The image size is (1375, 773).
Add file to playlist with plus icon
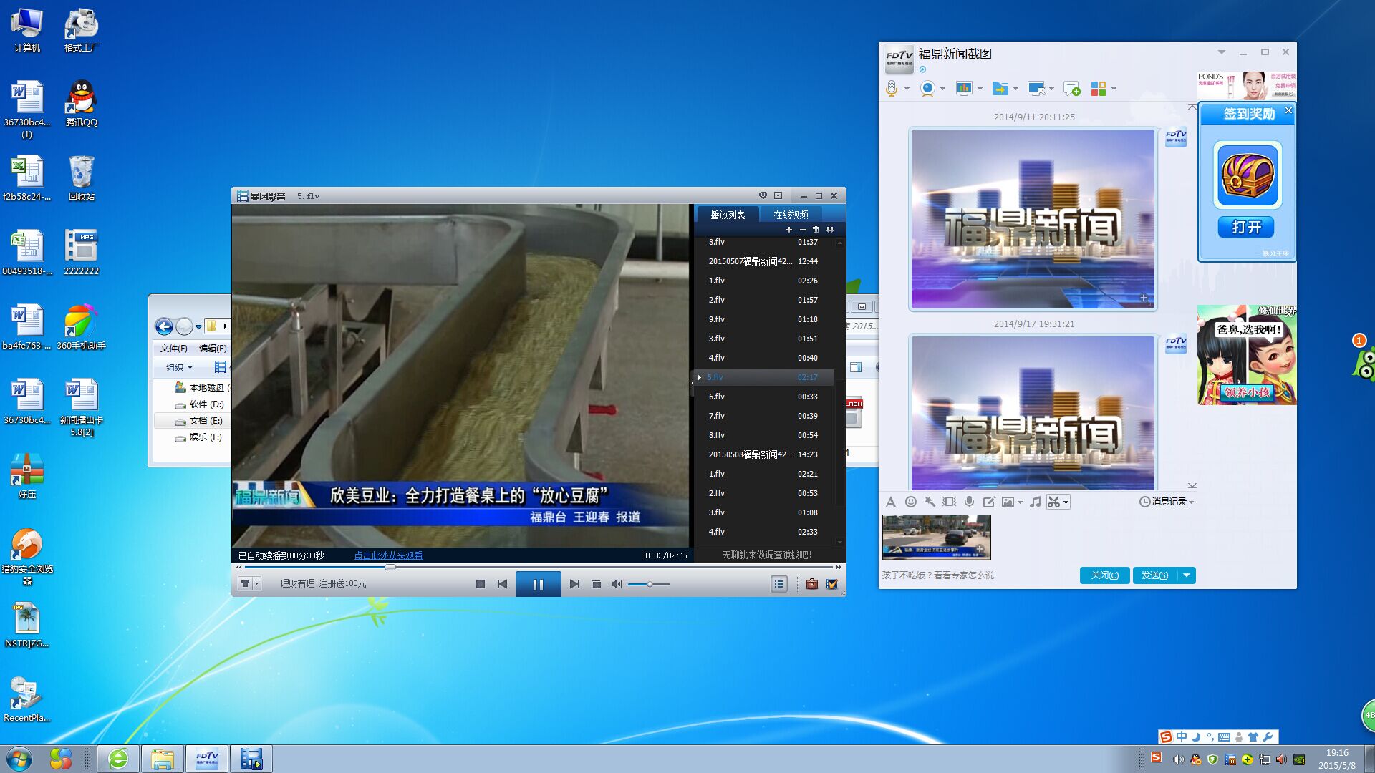[x=789, y=230]
